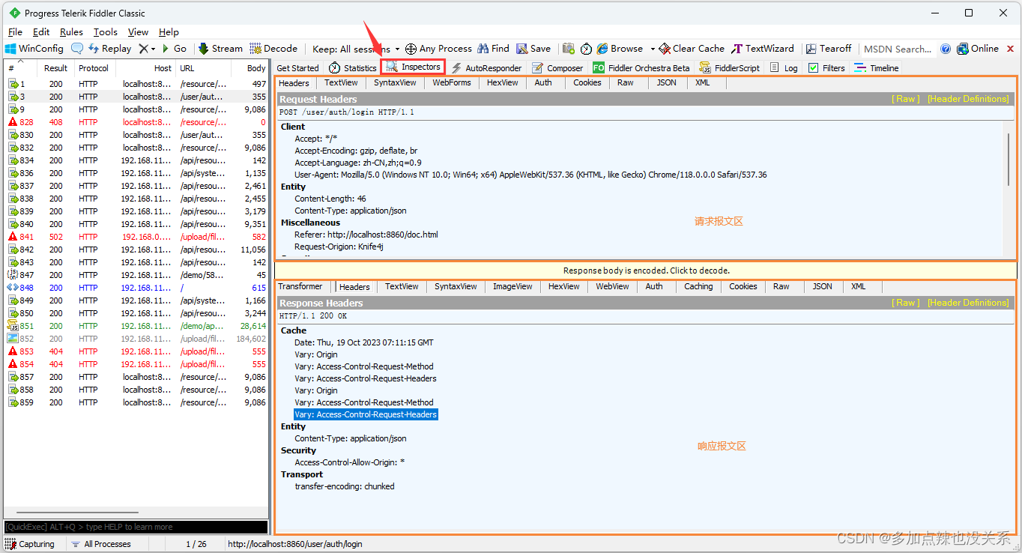Select session 841 with result 502
This screenshot has width=1022, height=553.
pyautogui.click(x=136, y=237)
